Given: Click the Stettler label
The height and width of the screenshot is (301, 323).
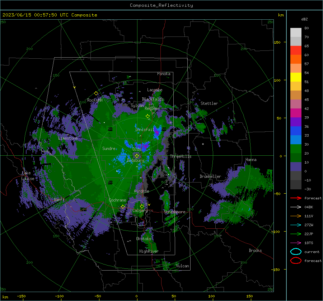Looking at the screenshot, I should (209, 103).
